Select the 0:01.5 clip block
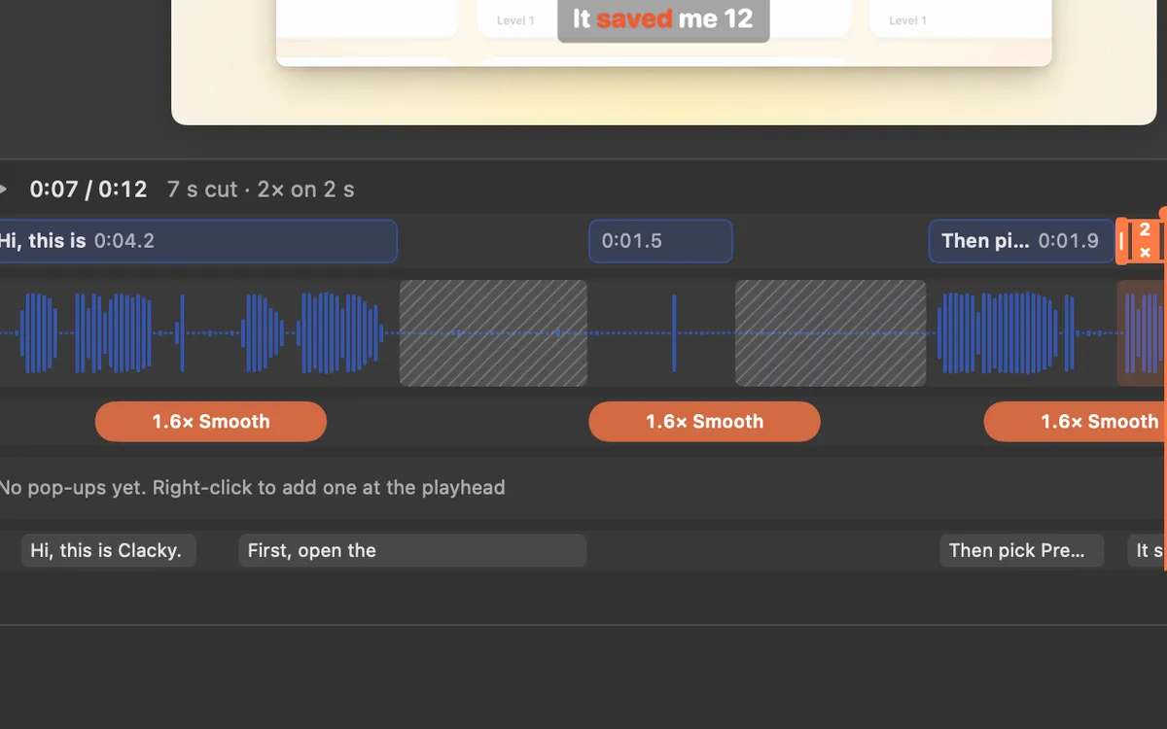 pos(660,241)
